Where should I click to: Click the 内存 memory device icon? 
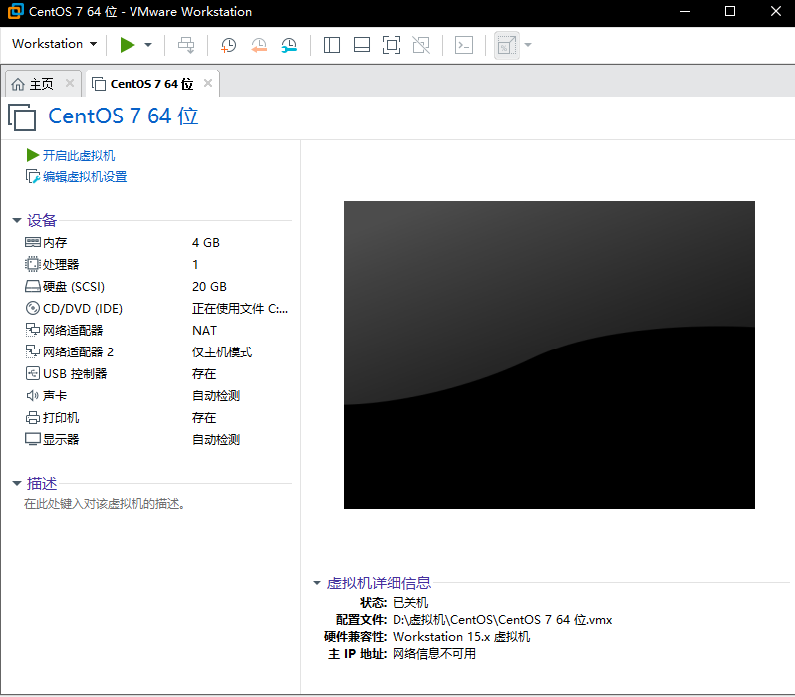[x=33, y=242]
